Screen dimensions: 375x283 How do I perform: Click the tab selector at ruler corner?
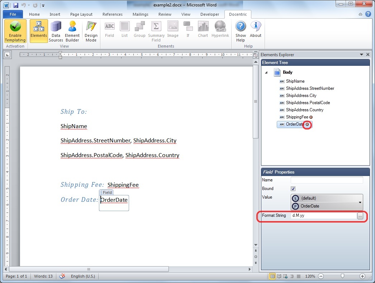[x=8, y=55]
